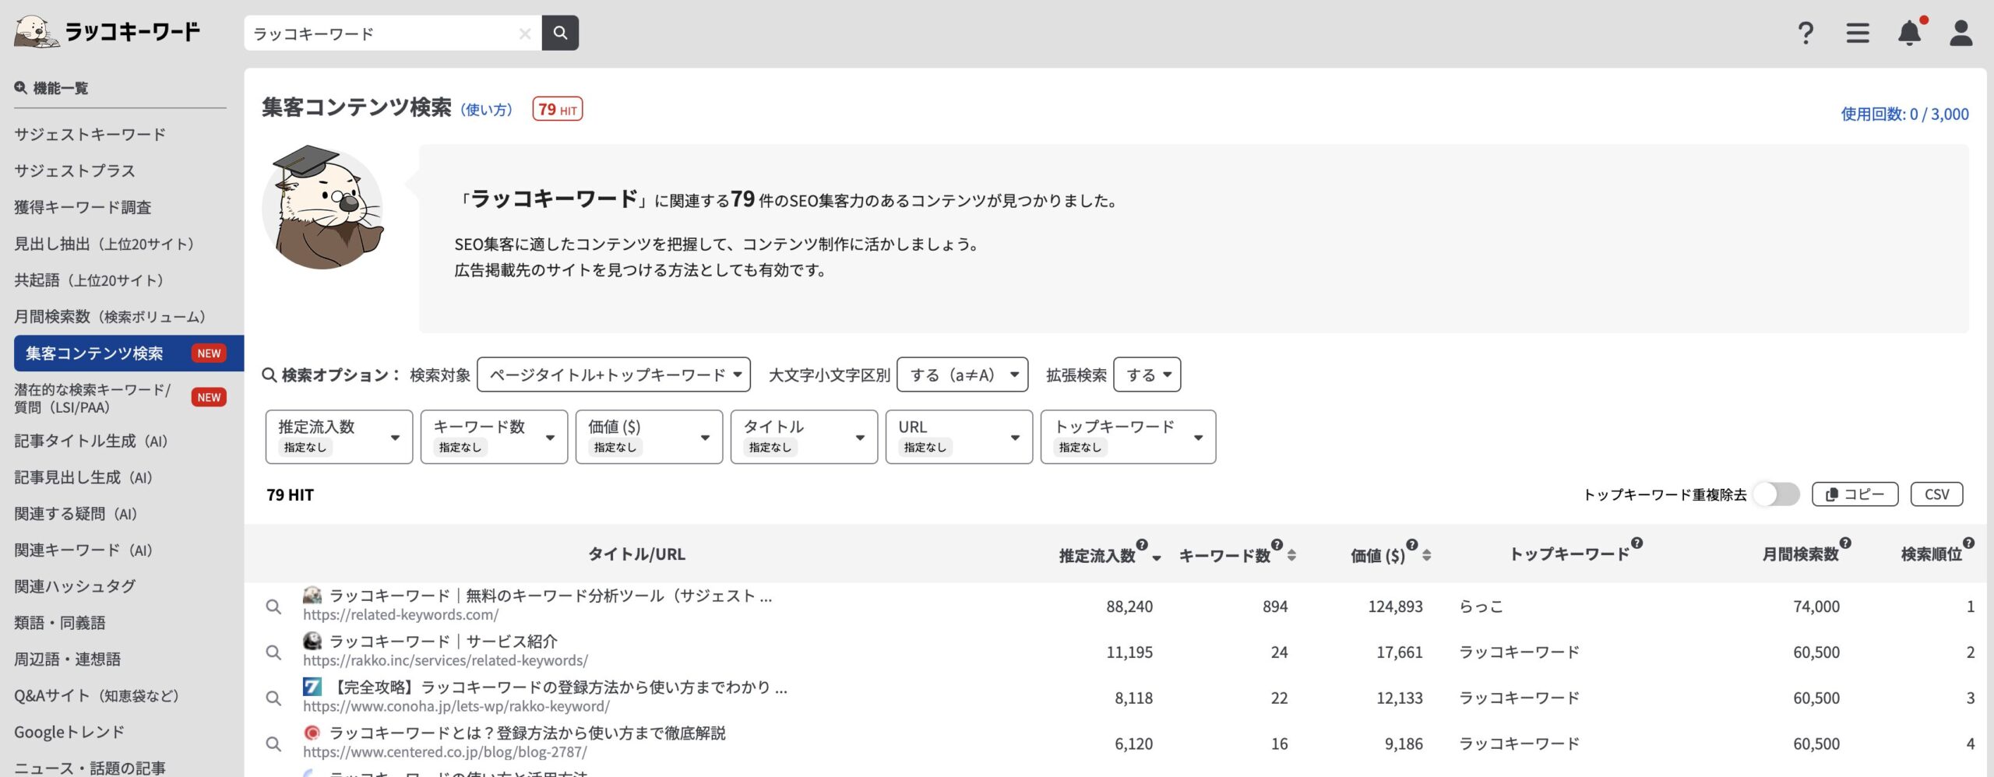The height and width of the screenshot is (777, 1994).
Task: Open the 使い方 link
Action: 487,110
